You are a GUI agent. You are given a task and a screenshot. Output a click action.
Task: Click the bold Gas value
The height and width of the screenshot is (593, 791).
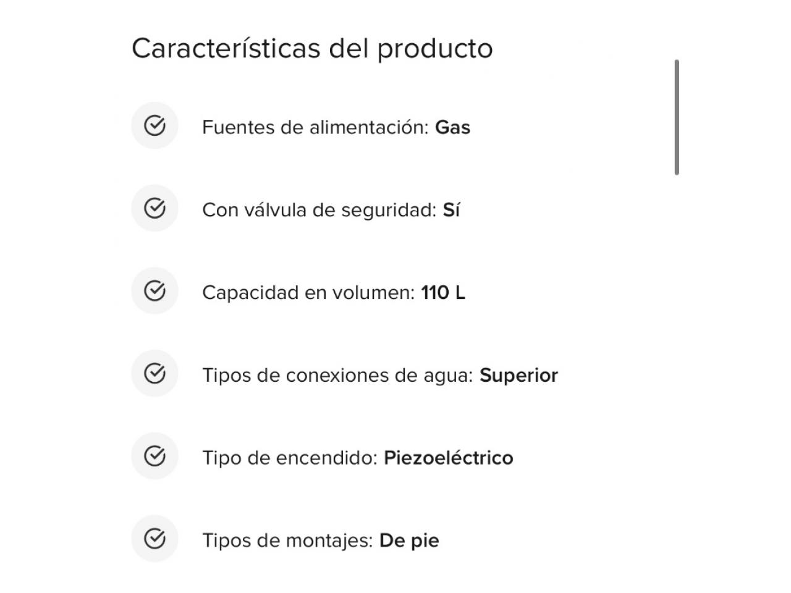(x=452, y=127)
